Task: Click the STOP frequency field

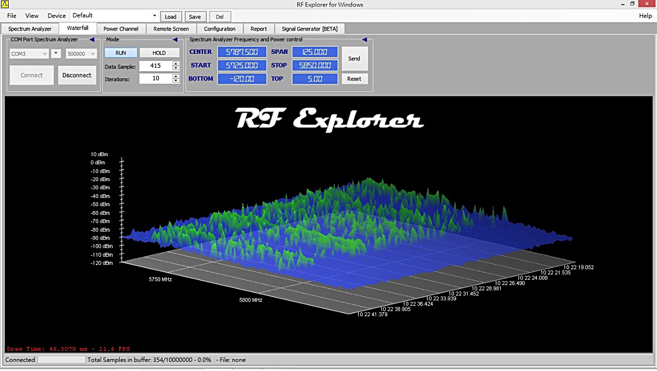Action: coord(315,65)
